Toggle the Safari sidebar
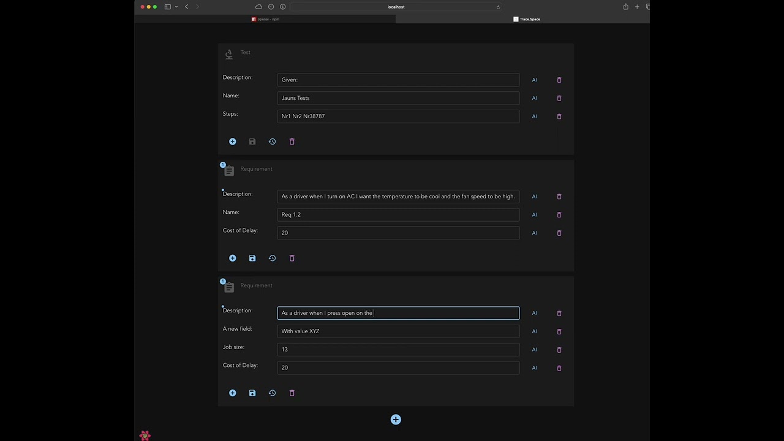The height and width of the screenshot is (441, 784). [168, 7]
